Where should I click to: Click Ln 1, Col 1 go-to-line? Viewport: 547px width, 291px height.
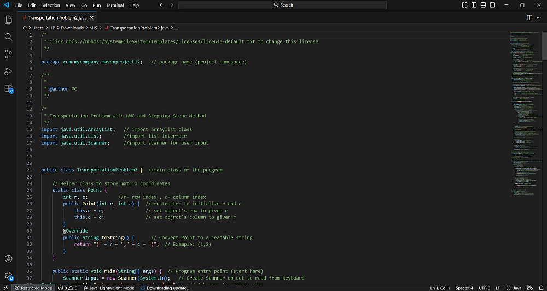(440, 288)
